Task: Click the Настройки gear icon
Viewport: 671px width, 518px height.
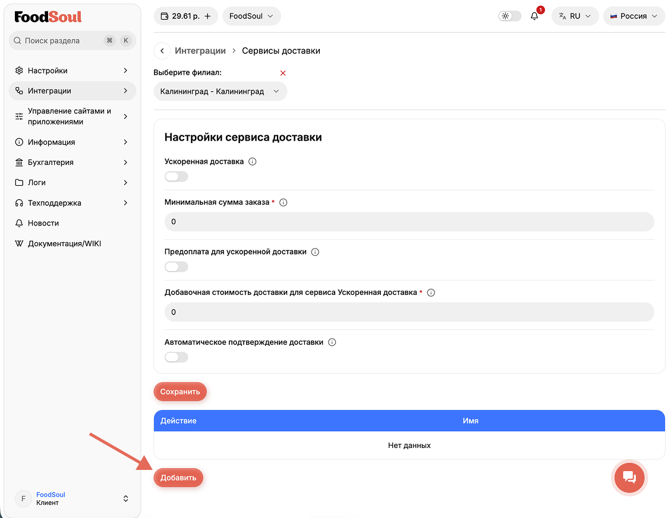Action: pos(19,71)
